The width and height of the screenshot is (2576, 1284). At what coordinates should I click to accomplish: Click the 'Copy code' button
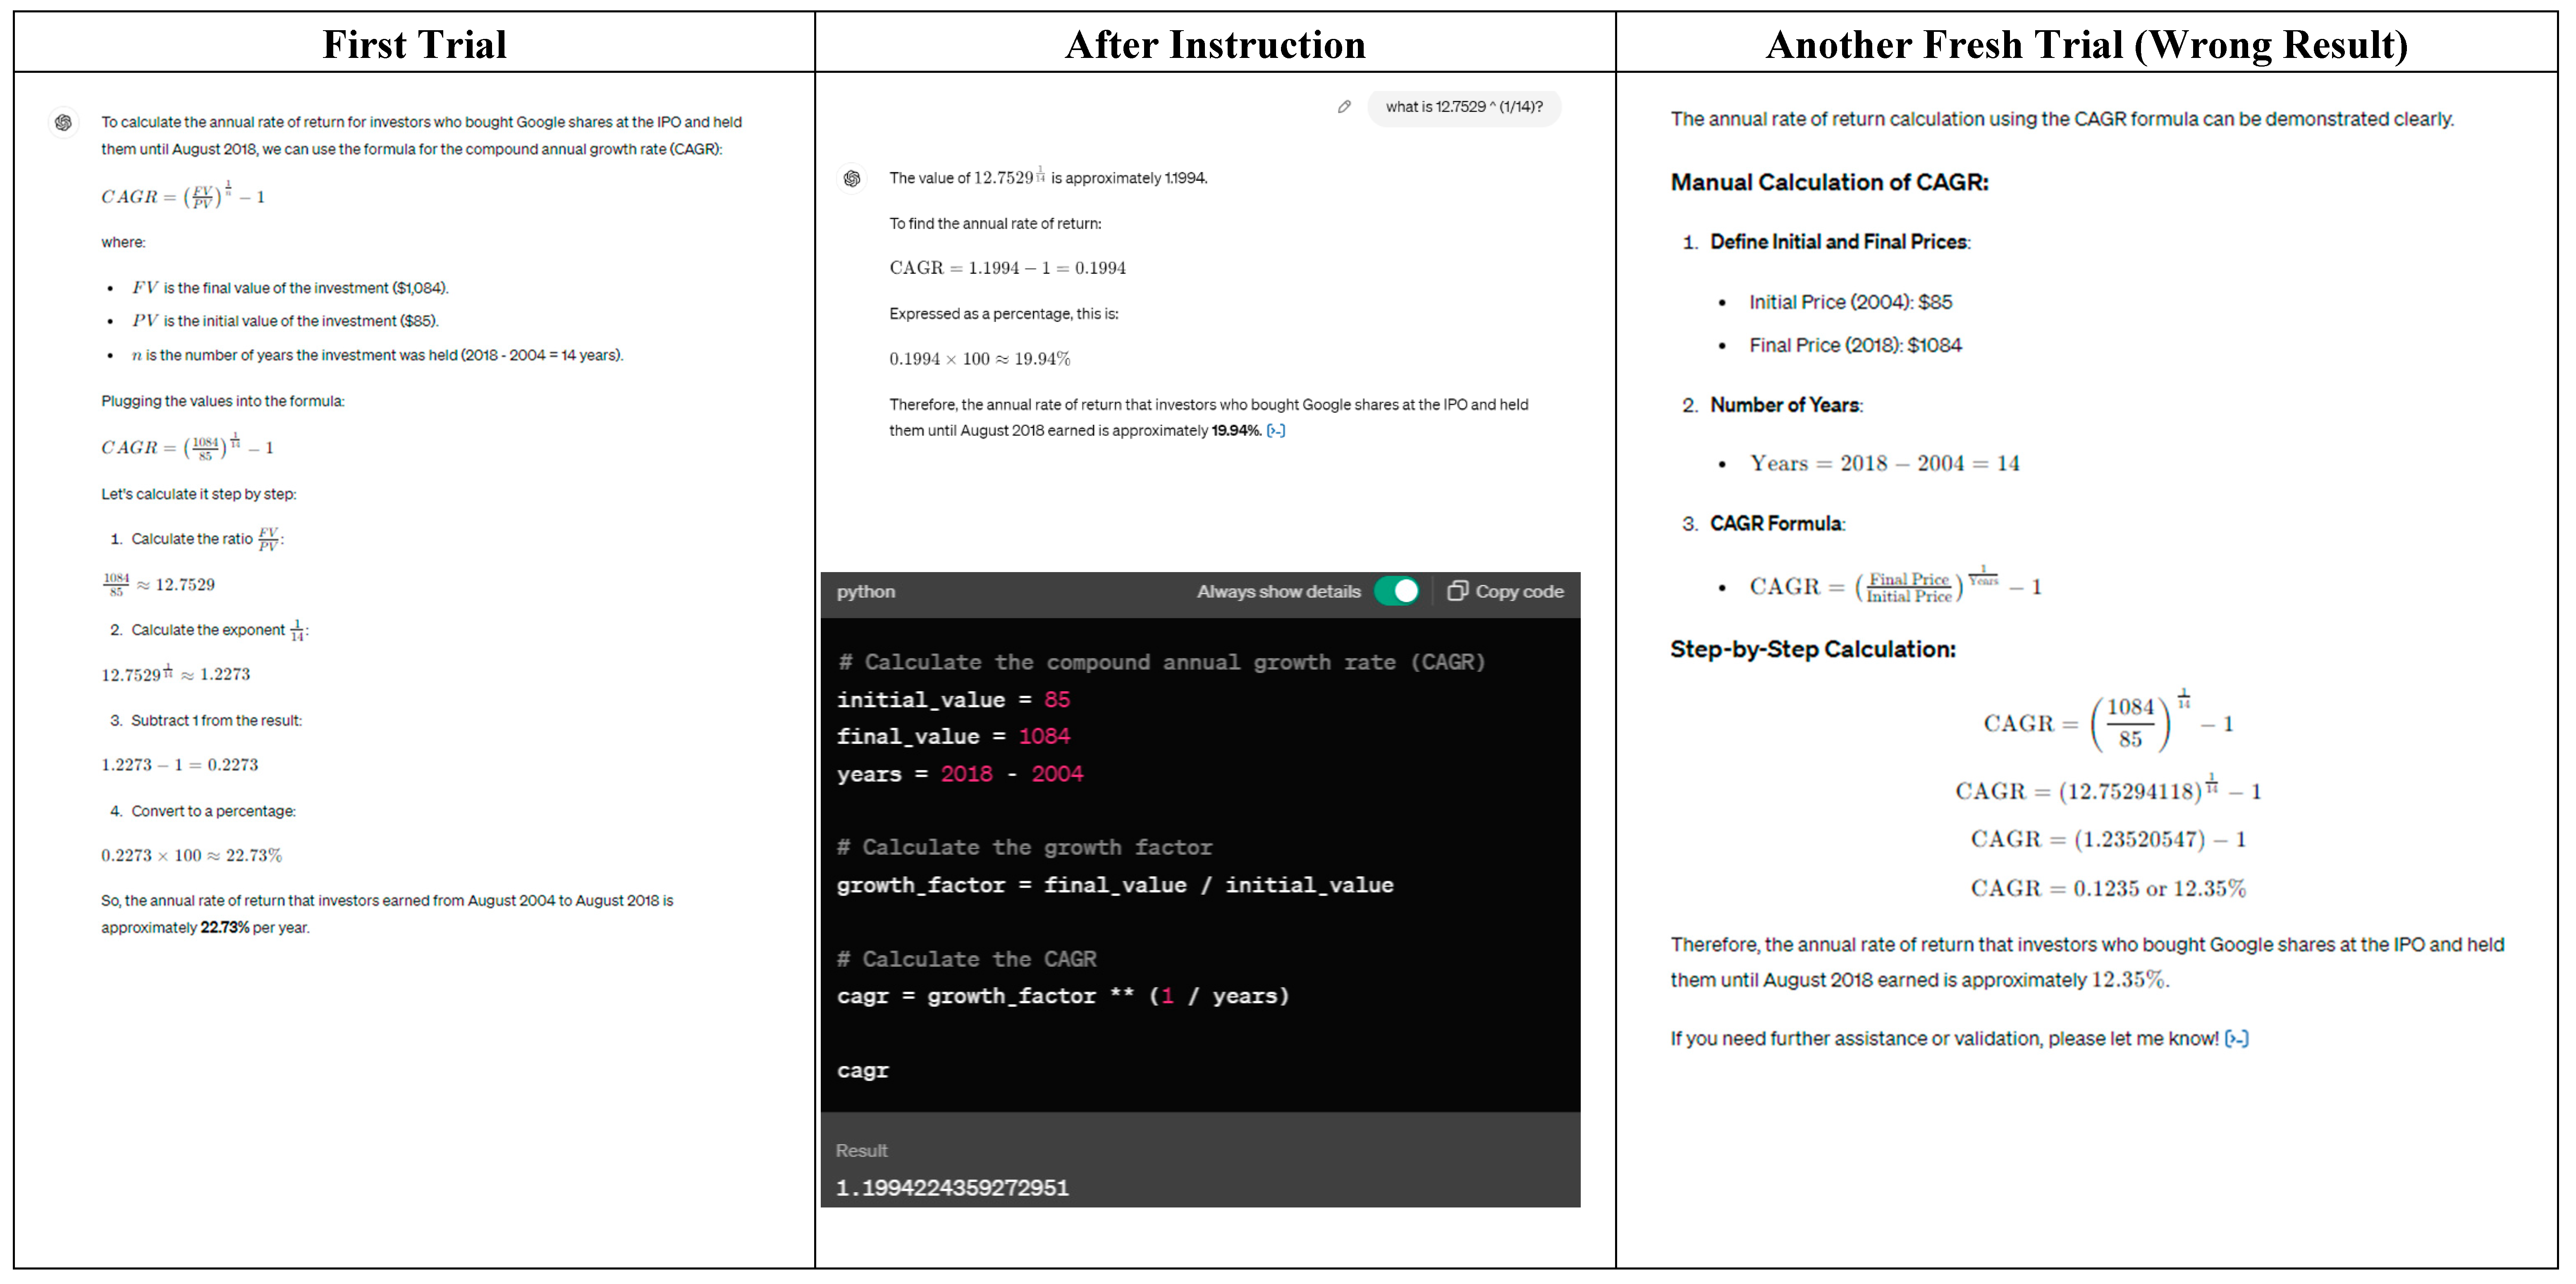coord(1506,592)
